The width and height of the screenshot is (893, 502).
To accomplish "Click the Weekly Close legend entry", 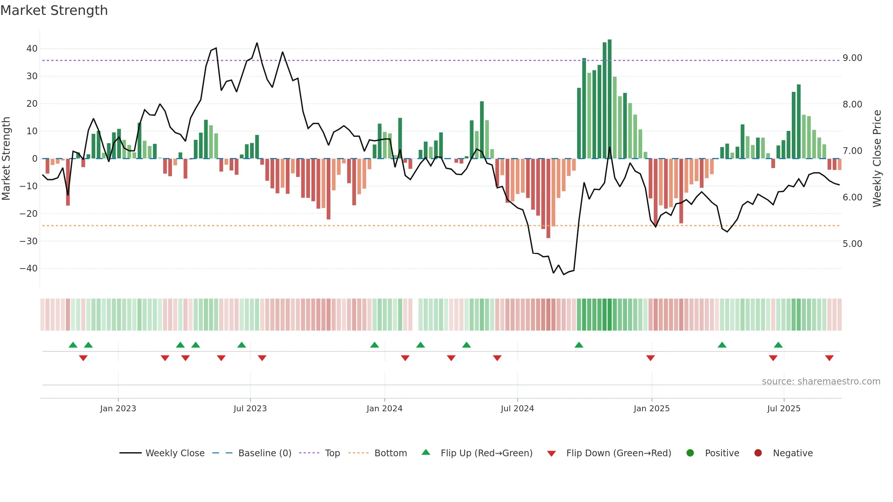I will pyautogui.click(x=162, y=453).
